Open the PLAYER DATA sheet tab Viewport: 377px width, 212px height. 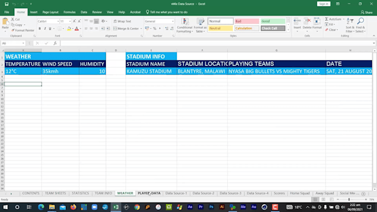tap(149, 193)
